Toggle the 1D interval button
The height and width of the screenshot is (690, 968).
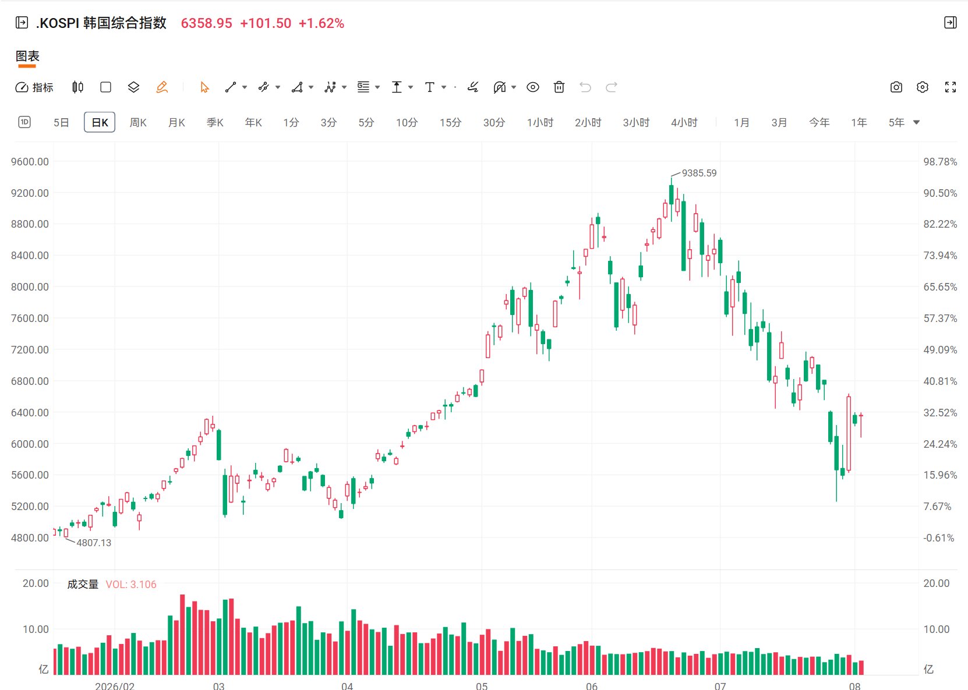24,122
